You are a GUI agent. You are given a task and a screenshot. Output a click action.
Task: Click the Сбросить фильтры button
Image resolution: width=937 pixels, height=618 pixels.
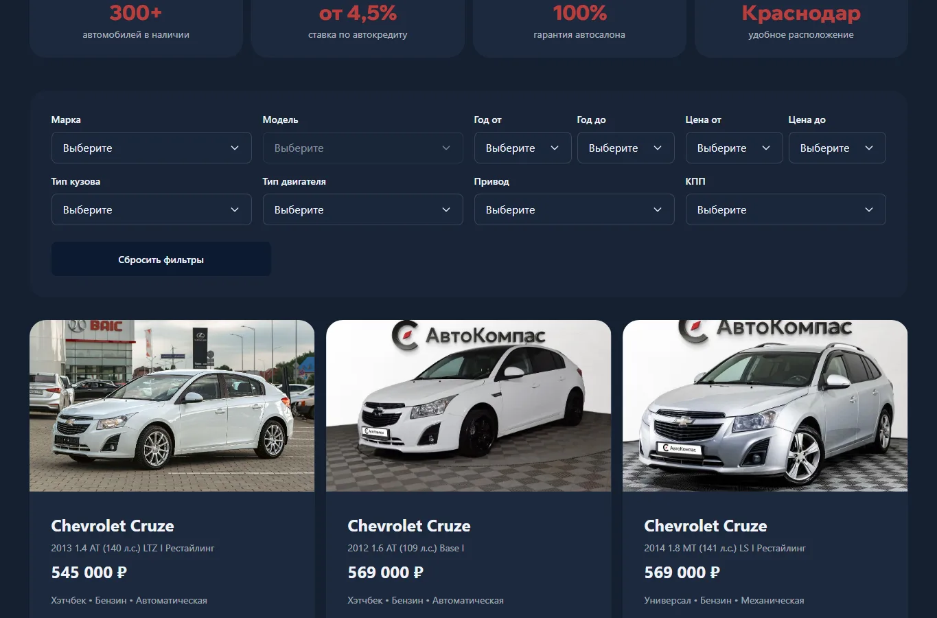pos(161,260)
